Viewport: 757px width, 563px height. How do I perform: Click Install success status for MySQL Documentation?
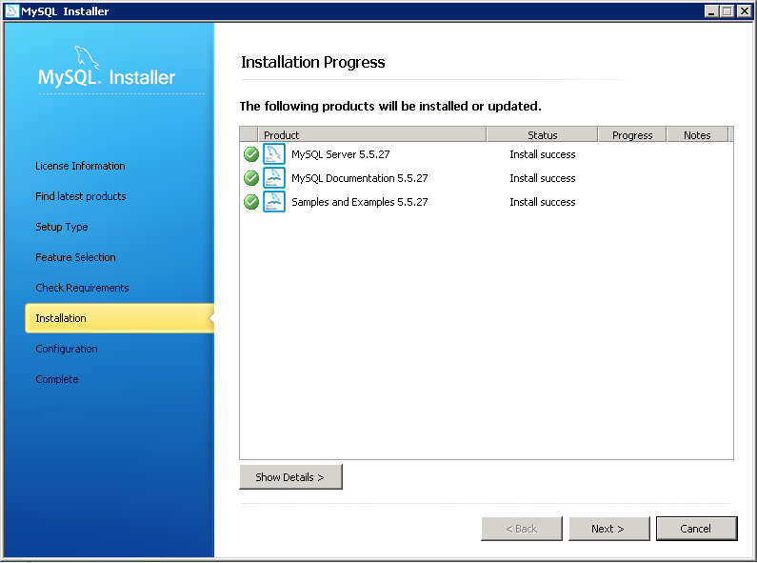pos(543,178)
